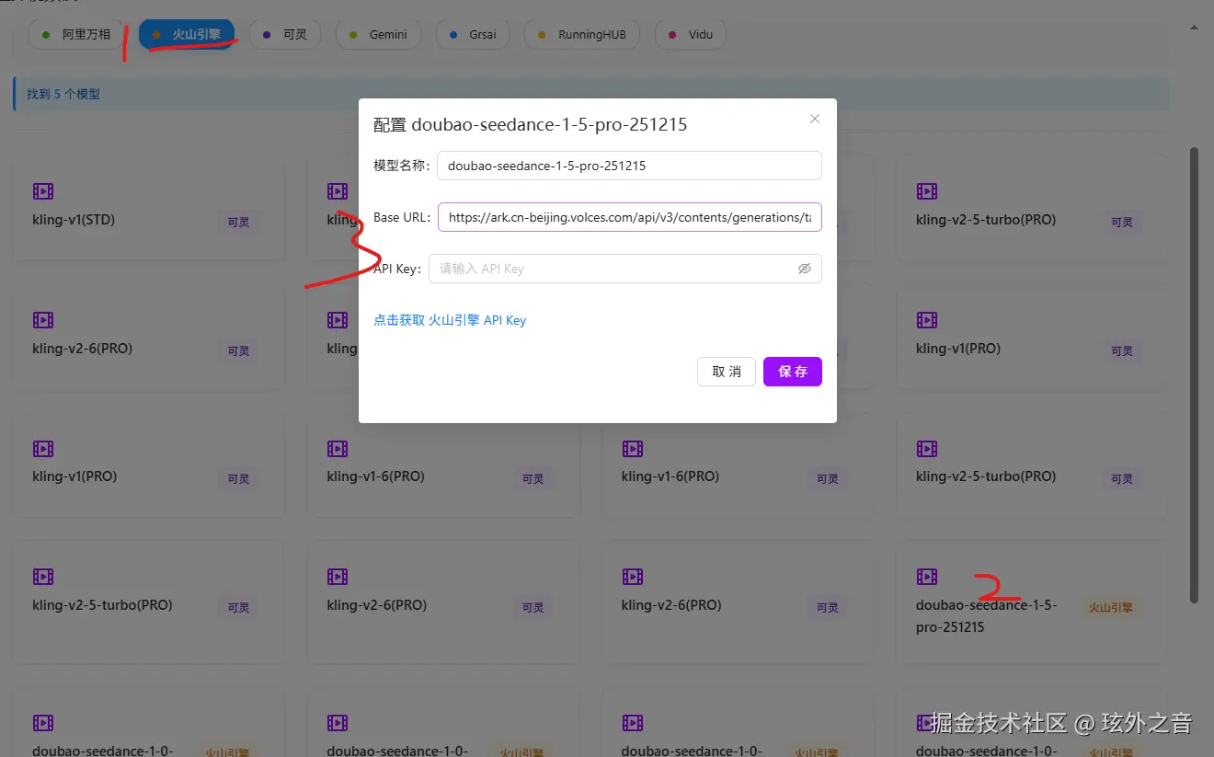The width and height of the screenshot is (1214, 757).
Task: Toggle the RunningHUB provider filter
Action: pos(581,34)
